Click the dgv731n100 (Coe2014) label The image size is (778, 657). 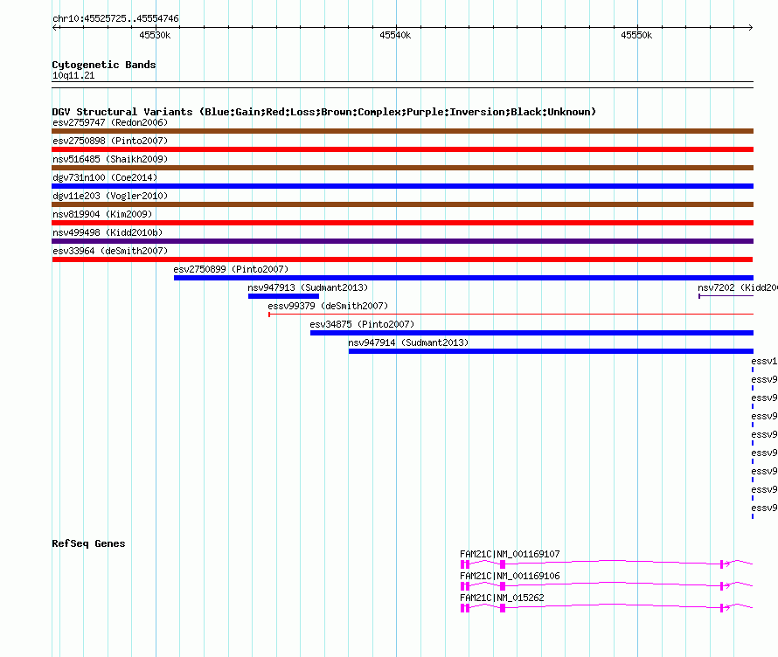coord(105,177)
